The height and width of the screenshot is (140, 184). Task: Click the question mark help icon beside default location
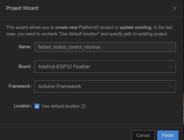(x=83, y=106)
